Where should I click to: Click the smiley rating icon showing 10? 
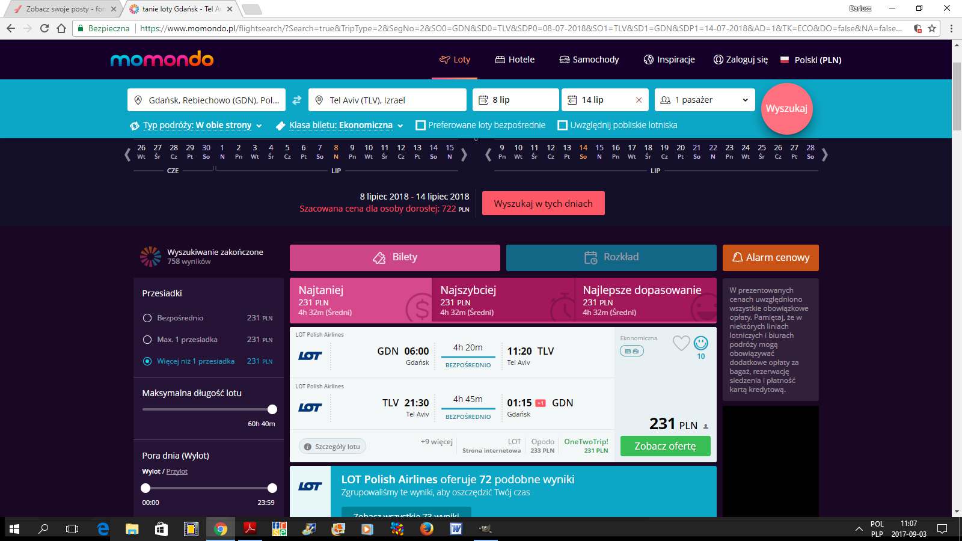pos(701,343)
